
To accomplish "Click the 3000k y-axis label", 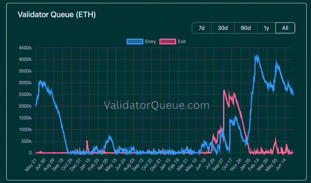I will tap(25, 83).
